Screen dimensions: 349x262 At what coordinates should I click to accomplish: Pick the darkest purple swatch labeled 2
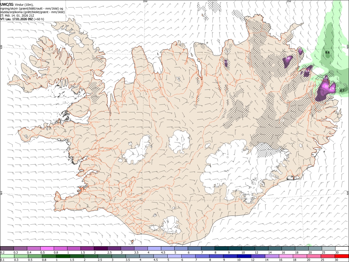coord(101,249)
